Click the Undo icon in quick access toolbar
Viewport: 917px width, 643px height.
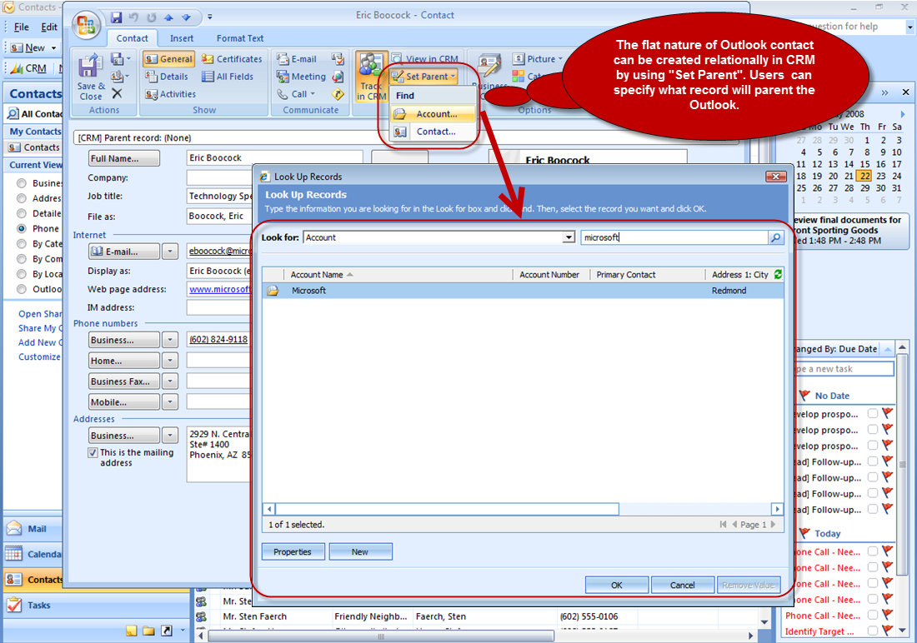[133, 17]
